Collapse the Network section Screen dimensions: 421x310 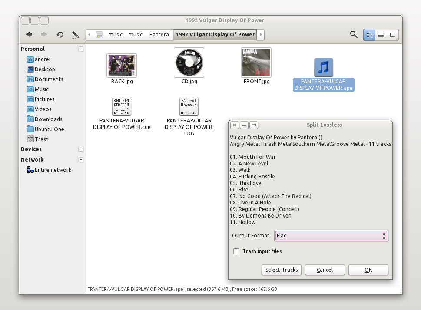tap(81, 160)
